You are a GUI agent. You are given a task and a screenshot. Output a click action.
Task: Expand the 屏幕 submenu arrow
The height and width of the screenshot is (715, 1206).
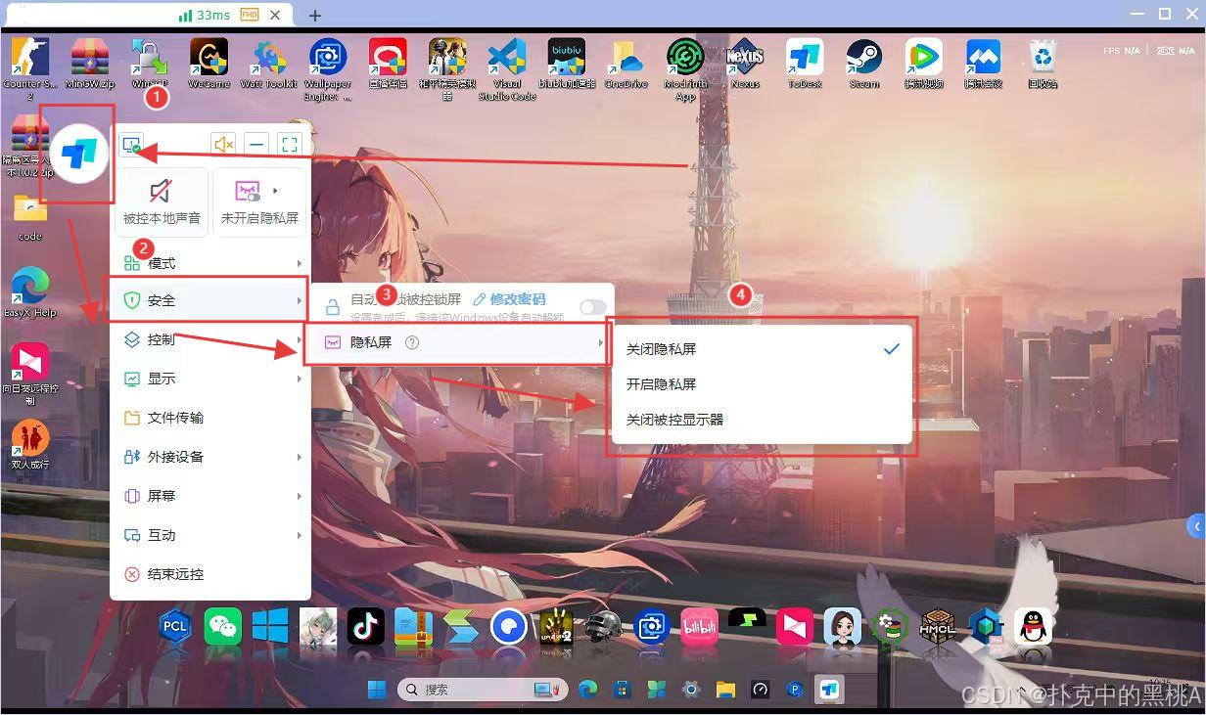[300, 496]
